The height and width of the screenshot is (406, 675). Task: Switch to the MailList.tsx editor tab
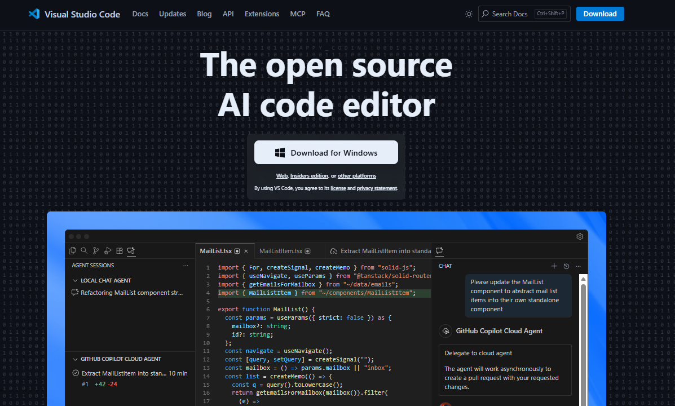pos(224,251)
